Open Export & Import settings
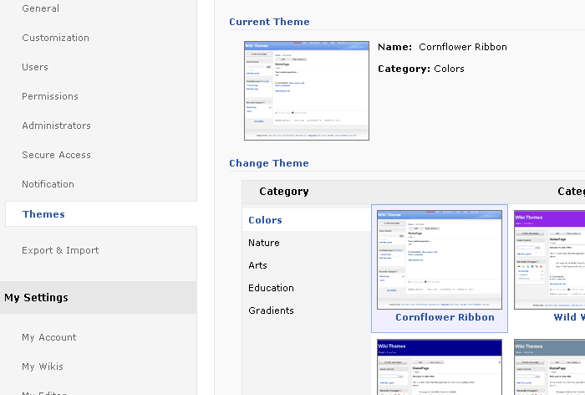585x395 pixels. [x=60, y=250]
